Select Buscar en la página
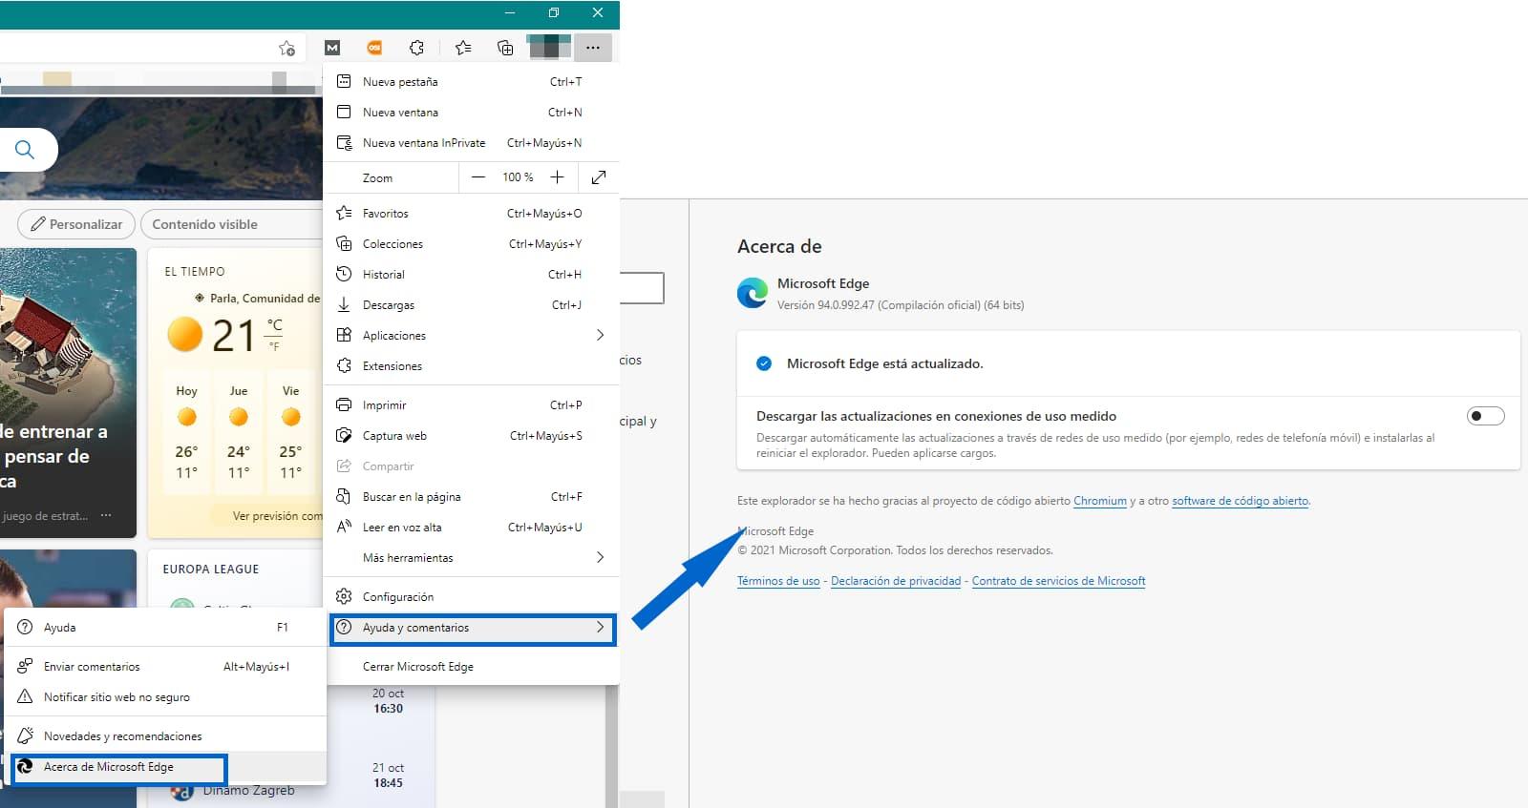The image size is (1528, 808). tap(472, 497)
